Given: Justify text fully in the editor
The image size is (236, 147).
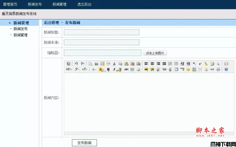Looking at the screenshot, I should tap(164, 64).
